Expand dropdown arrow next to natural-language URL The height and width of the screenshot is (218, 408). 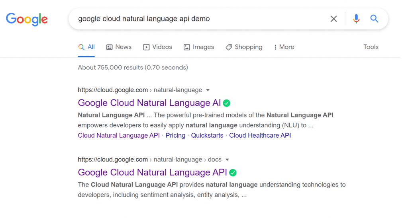click(x=208, y=90)
